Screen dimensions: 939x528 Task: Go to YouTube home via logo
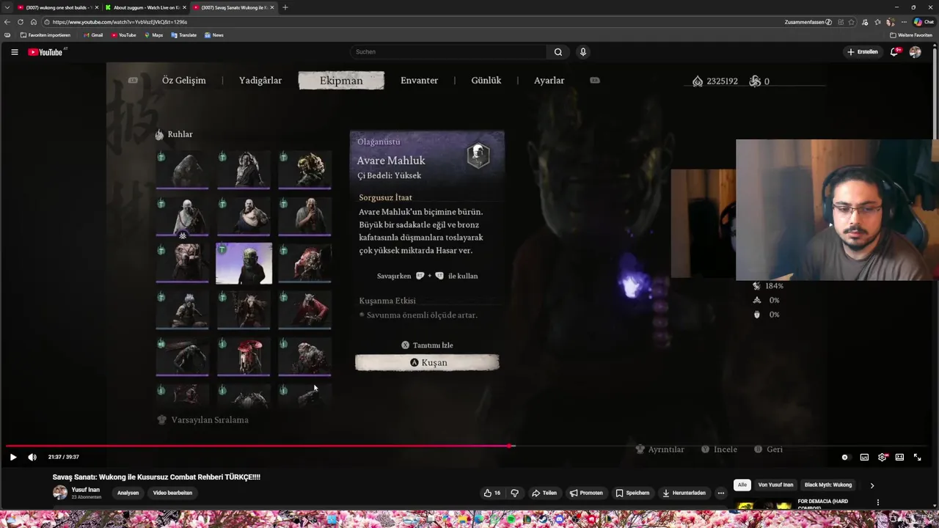click(x=45, y=52)
